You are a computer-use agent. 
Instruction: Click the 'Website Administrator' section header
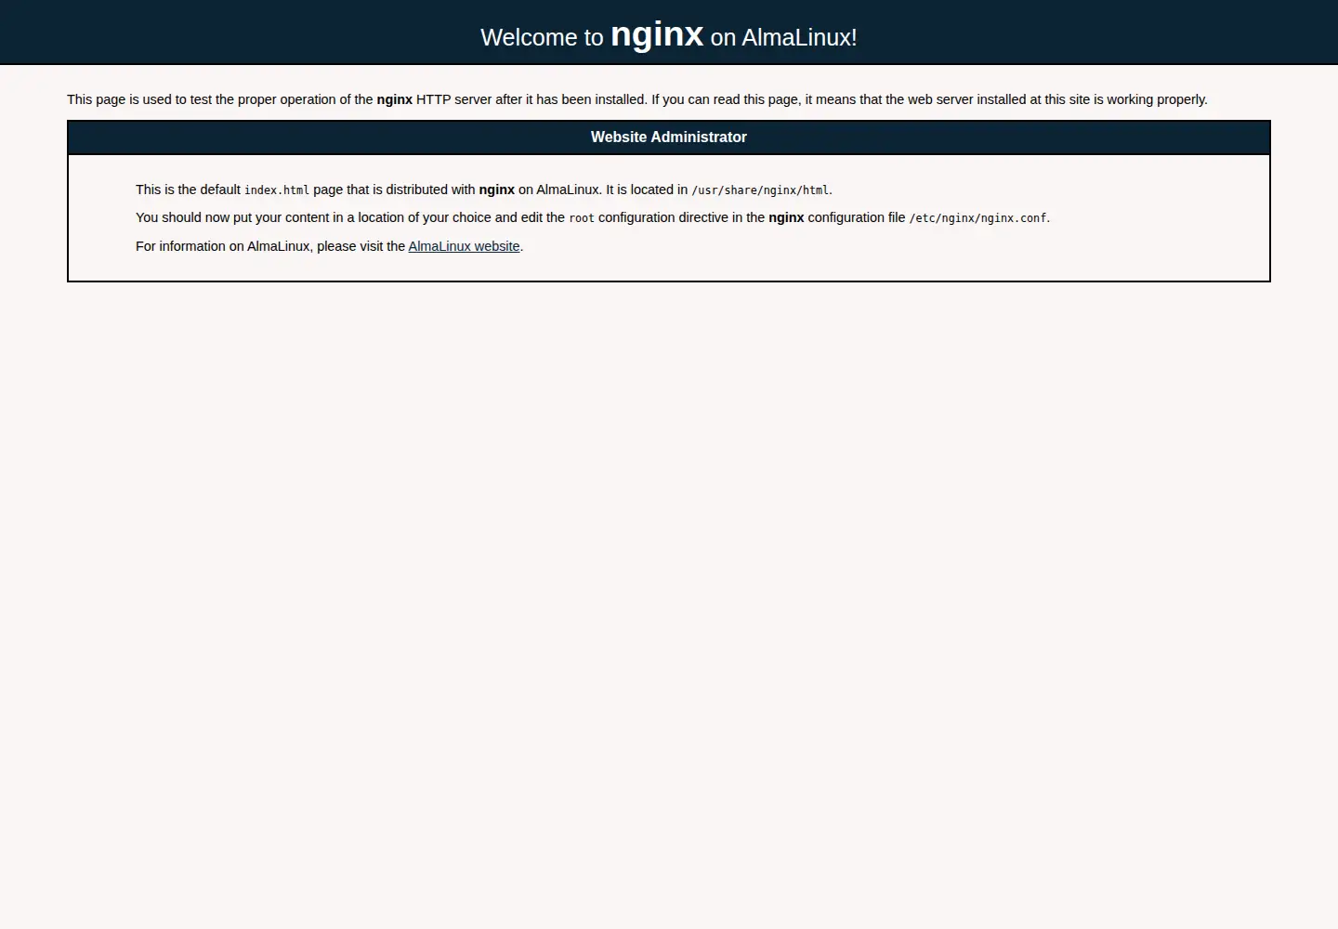click(669, 137)
